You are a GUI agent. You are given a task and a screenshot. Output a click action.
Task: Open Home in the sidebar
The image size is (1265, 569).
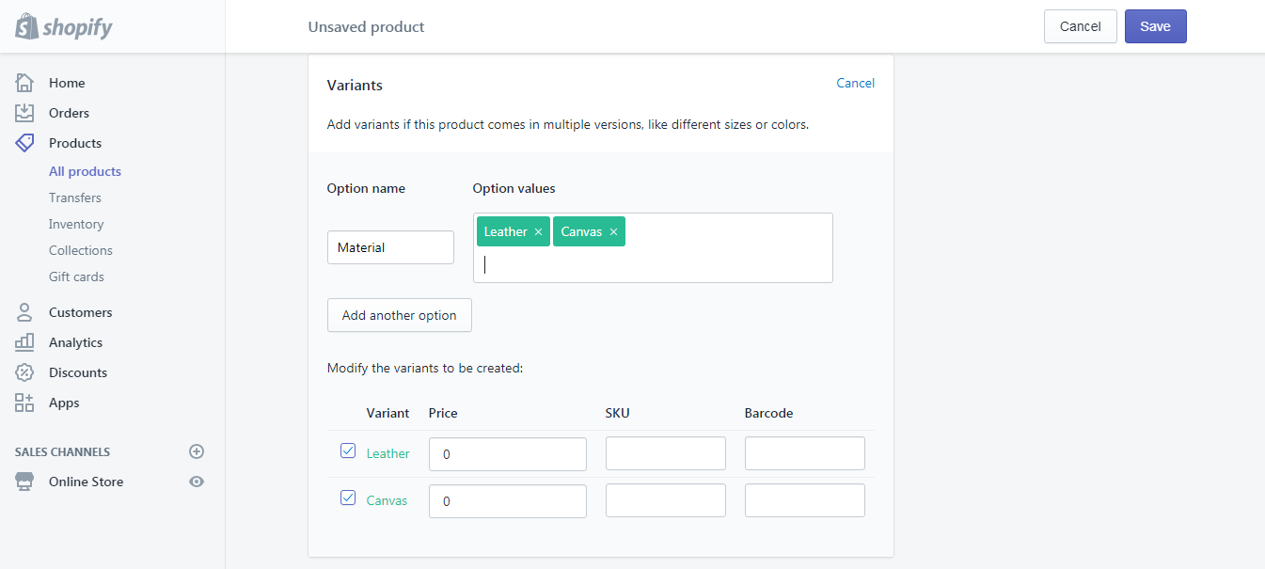pos(67,83)
